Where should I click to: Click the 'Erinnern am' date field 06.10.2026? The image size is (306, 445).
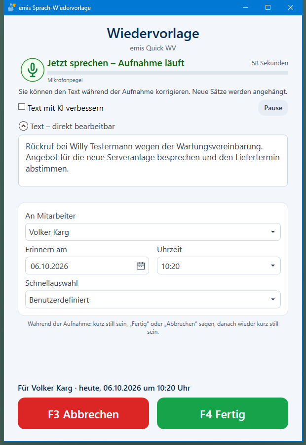[87, 266]
